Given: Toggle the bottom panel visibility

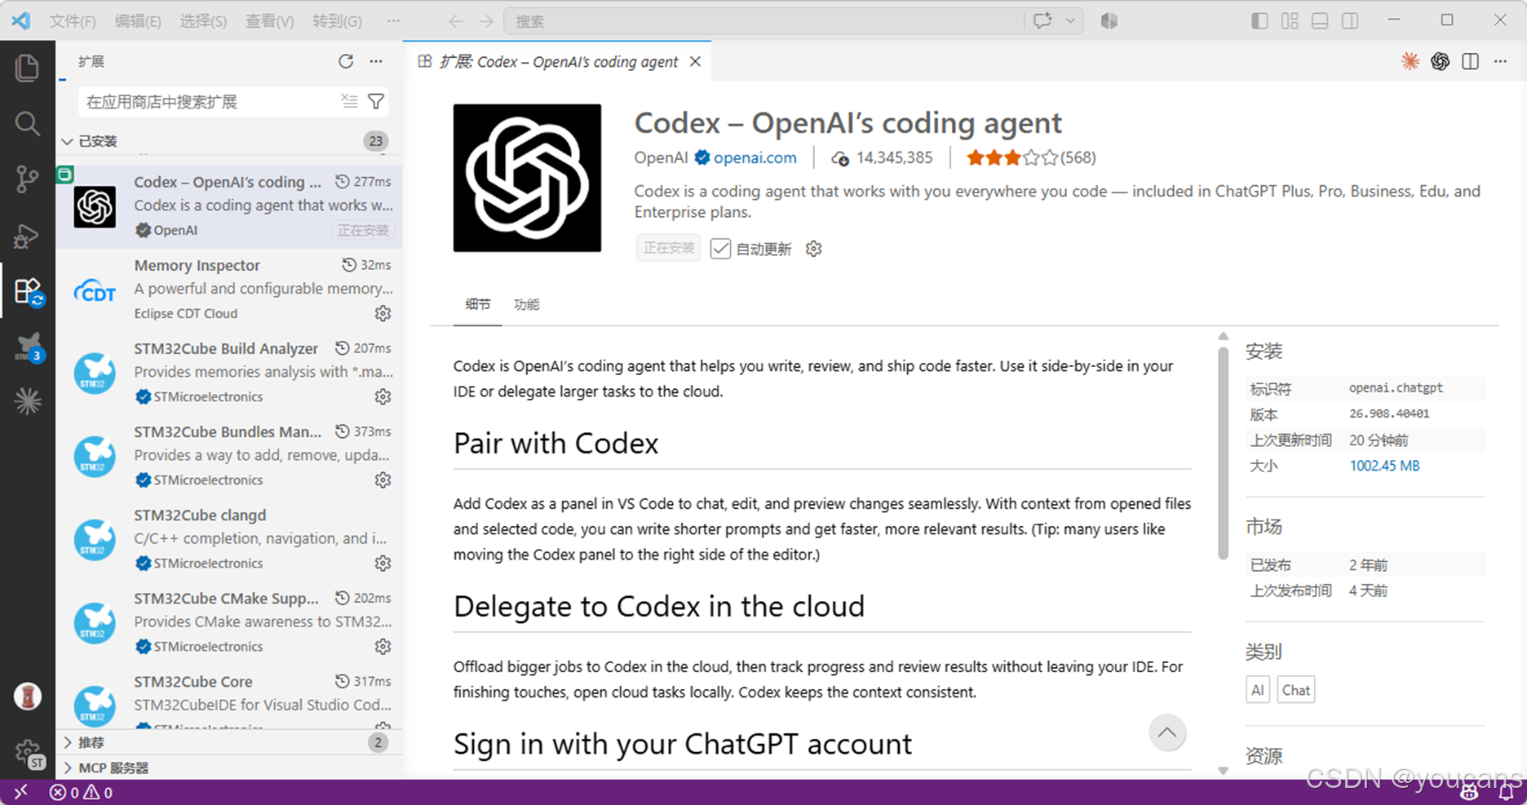Looking at the screenshot, I should [x=1320, y=21].
